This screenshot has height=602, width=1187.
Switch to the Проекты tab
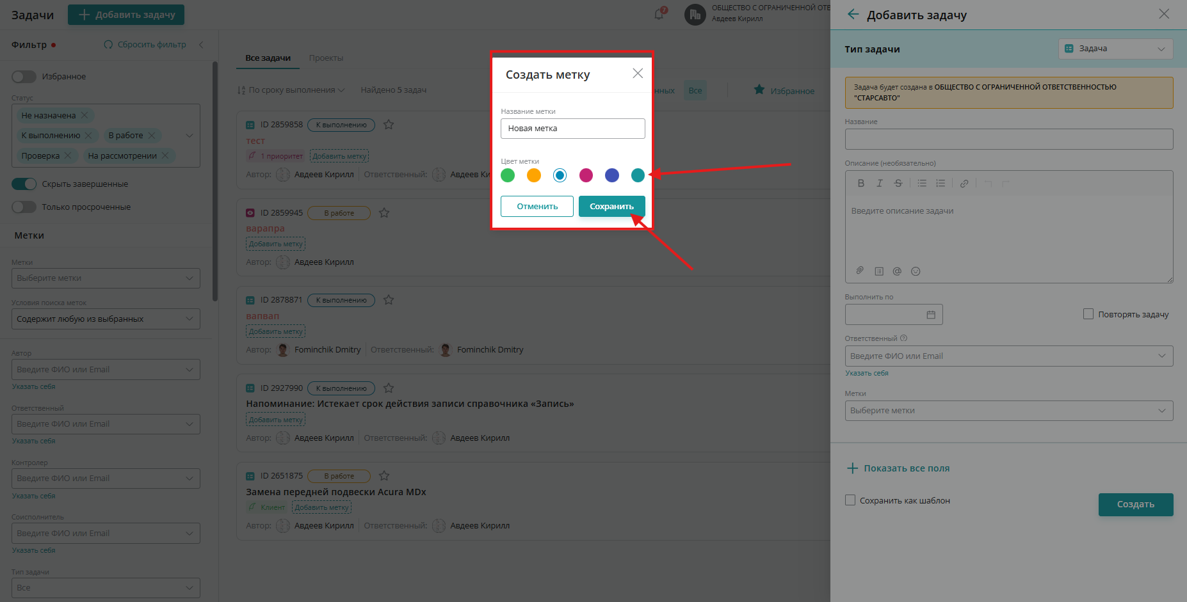tap(326, 58)
